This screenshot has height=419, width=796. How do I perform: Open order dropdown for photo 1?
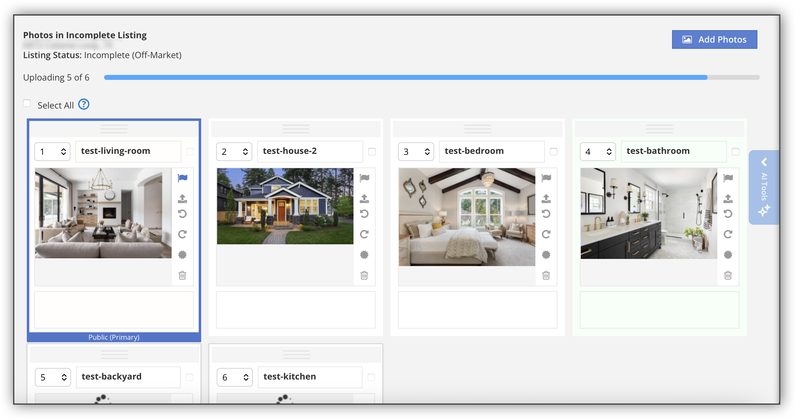coord(52,152)
